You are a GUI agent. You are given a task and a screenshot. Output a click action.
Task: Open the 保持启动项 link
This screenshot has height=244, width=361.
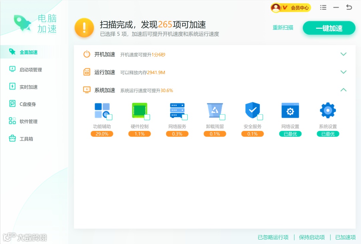312,237
